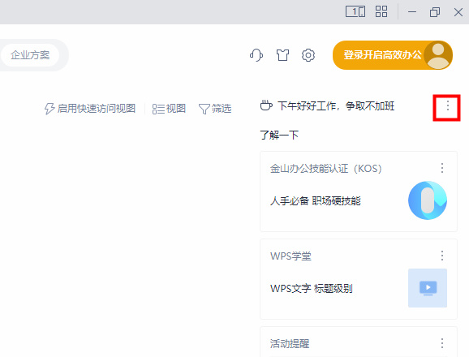Click the WPS学堂 card title
469x357 pixels.
click(x=290, y=256)
